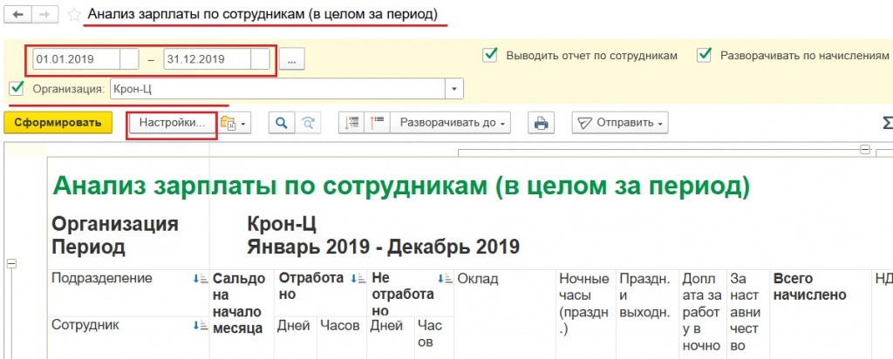893x359 pixels.
Task: Collapse the column group minus box
Action: (x=864, y=149)
